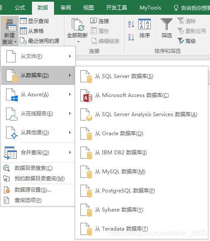Screen dimensions: 210x241
Task: Click the 从 Azure(A) label text
Action: (35, 94)
